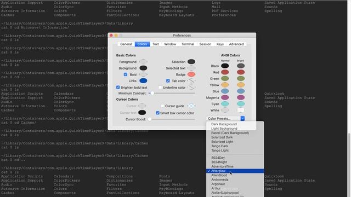Select the checked Afterglow preset
The width and height of the screenshot is (351, 197).
pyautogui.click(x=235, y=171)
